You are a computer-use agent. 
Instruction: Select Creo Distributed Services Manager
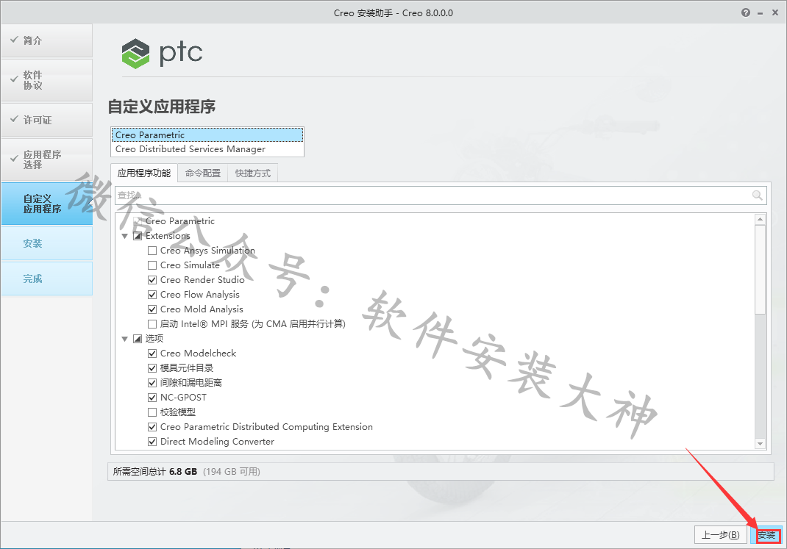tap(207, 149)
